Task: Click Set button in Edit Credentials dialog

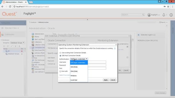Action: click(120, 70)
